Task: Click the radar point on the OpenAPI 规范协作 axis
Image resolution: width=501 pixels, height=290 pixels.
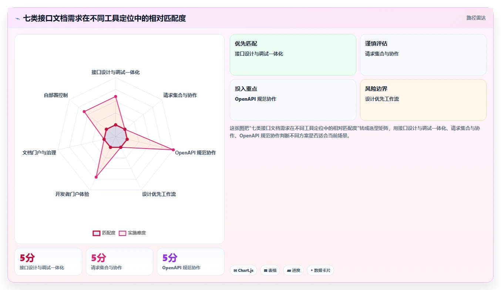Action: 173,150
